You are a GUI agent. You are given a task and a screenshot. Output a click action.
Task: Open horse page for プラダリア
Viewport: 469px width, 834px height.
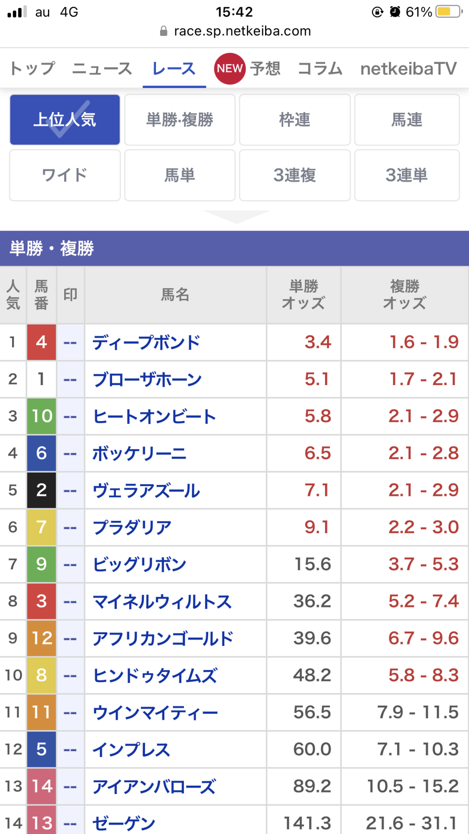point(132,528)
